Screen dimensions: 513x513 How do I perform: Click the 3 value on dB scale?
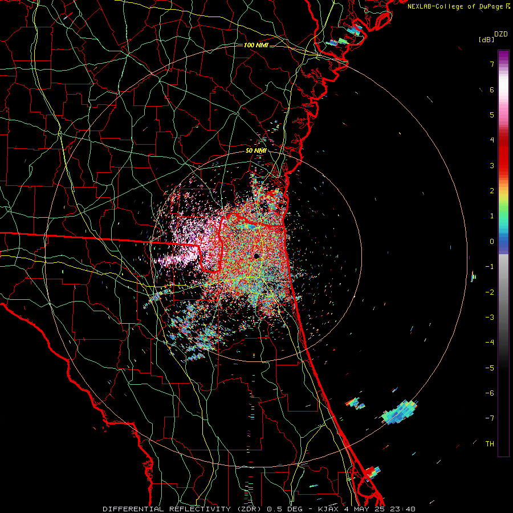[492, 165]
